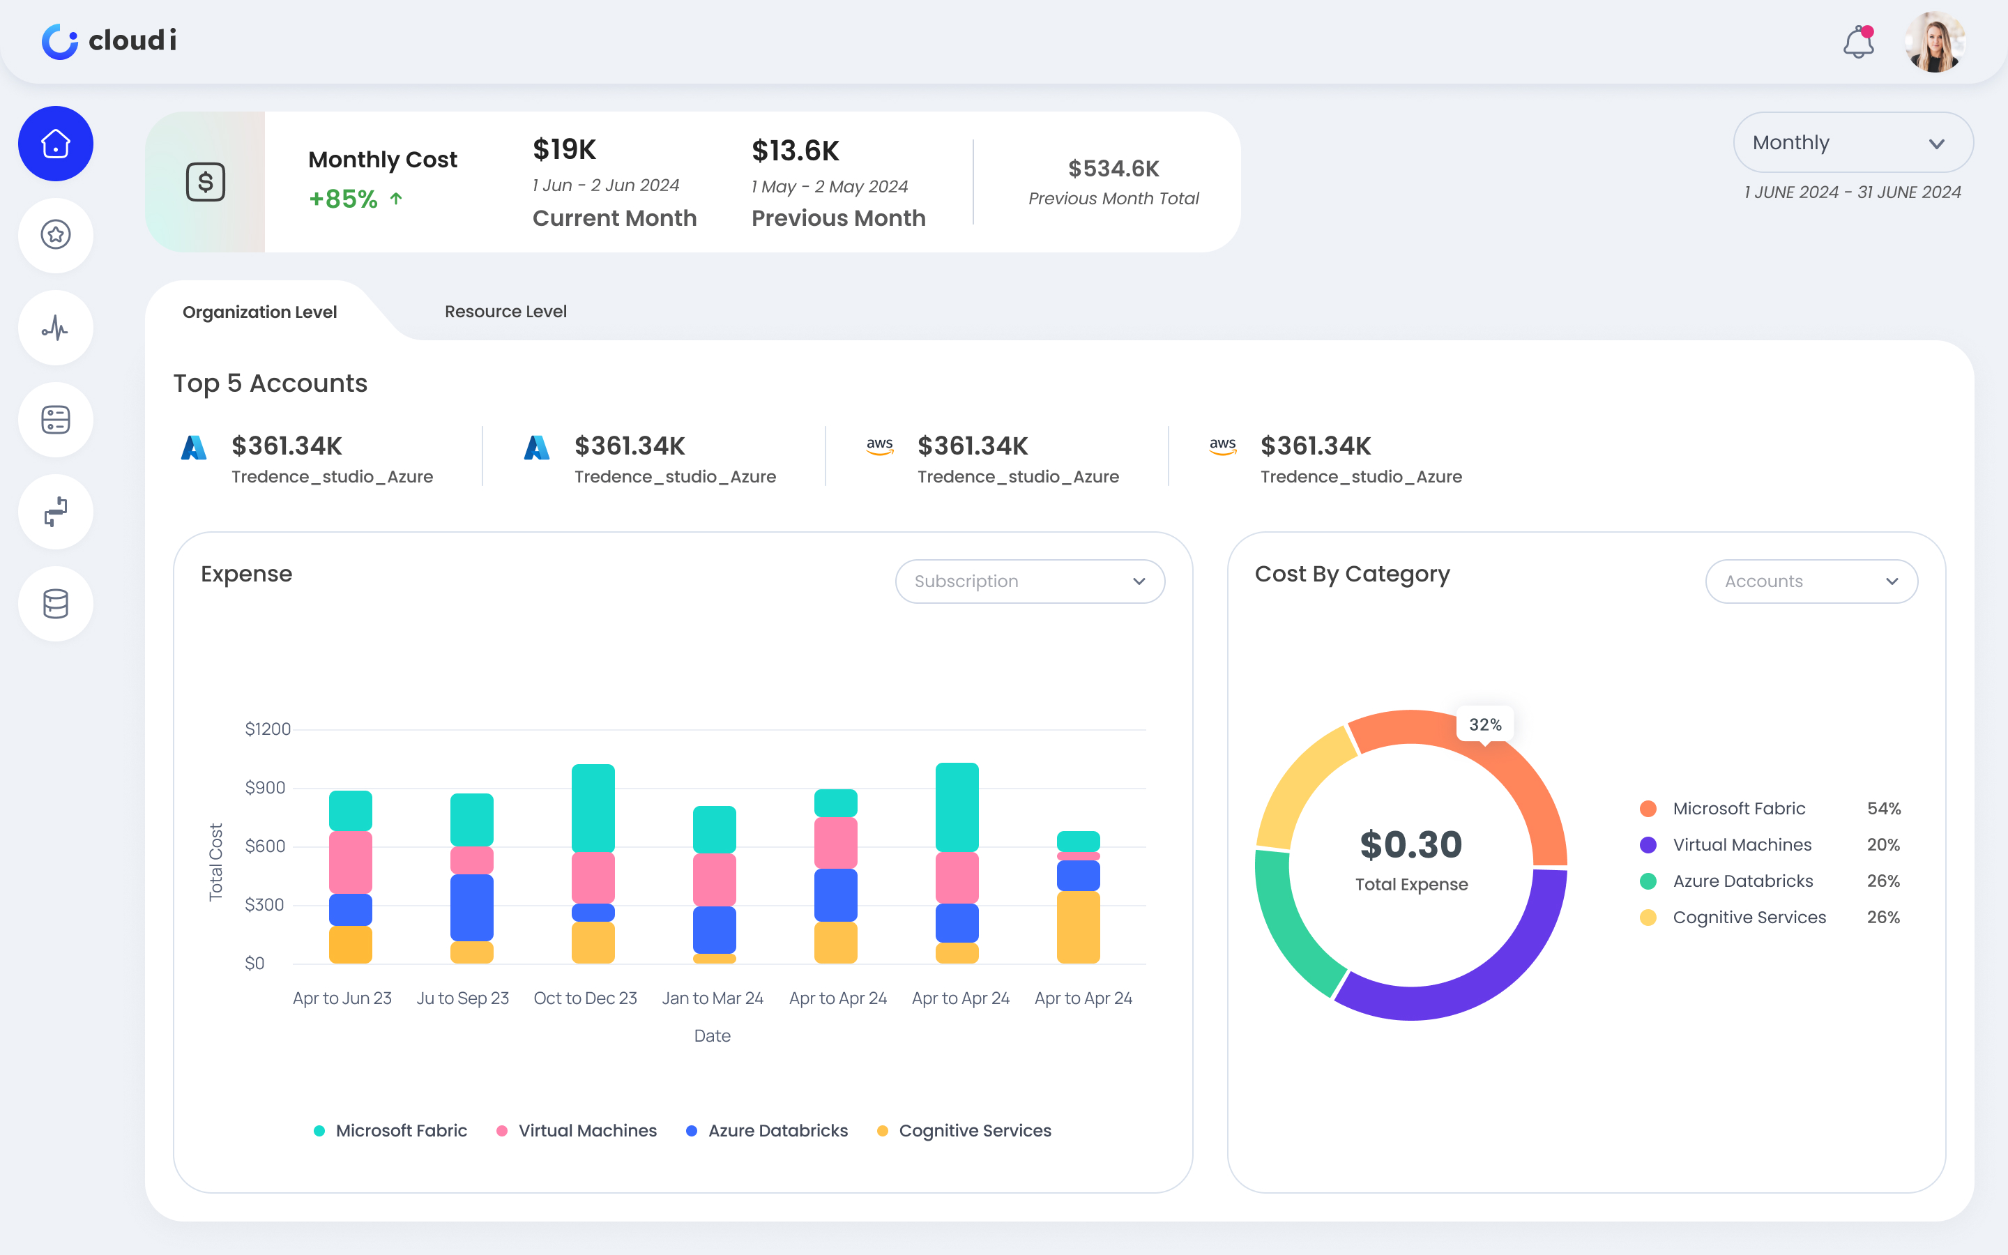
Task: Click the second Azure account logo
Action: 537,448
